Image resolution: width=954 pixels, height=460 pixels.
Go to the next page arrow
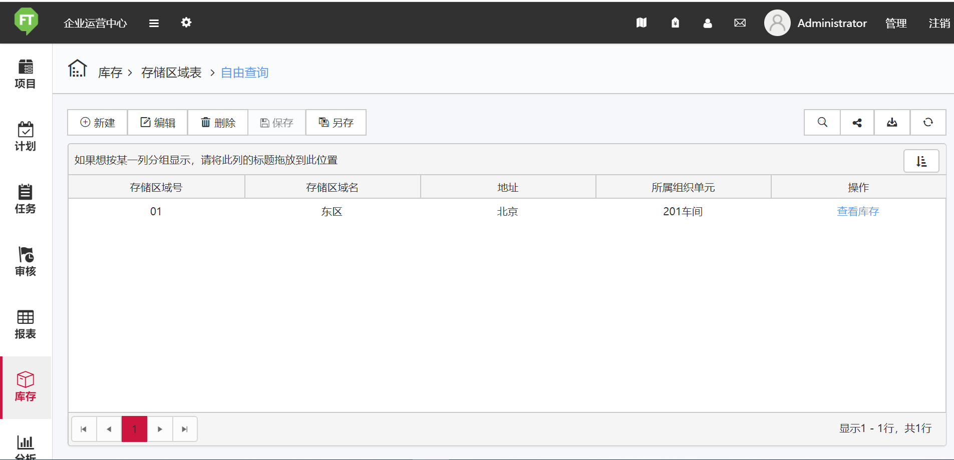160,429
